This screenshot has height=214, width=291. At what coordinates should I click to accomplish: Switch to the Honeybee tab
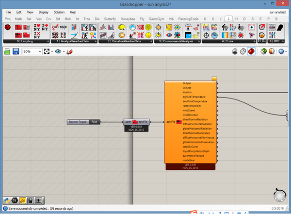tap(129, 18)
